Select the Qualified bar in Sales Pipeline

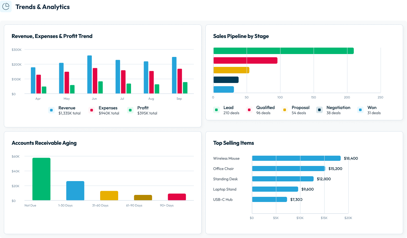[x=245, y=60]
